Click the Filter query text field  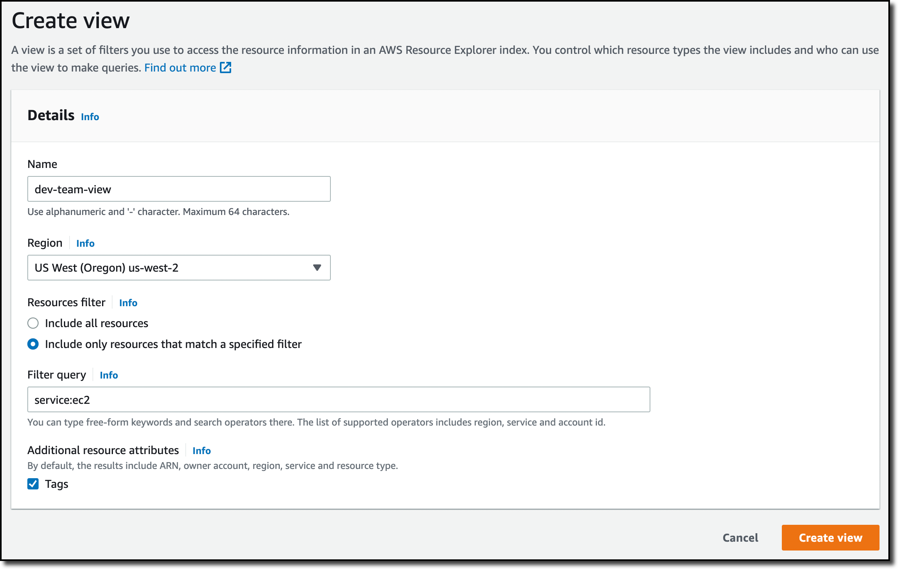click(338, 399)
